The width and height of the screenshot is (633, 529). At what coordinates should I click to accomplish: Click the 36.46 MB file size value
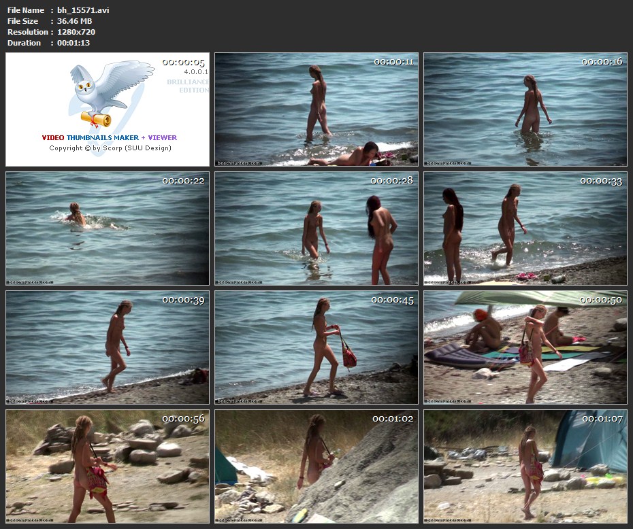click(x=75, y=21)
